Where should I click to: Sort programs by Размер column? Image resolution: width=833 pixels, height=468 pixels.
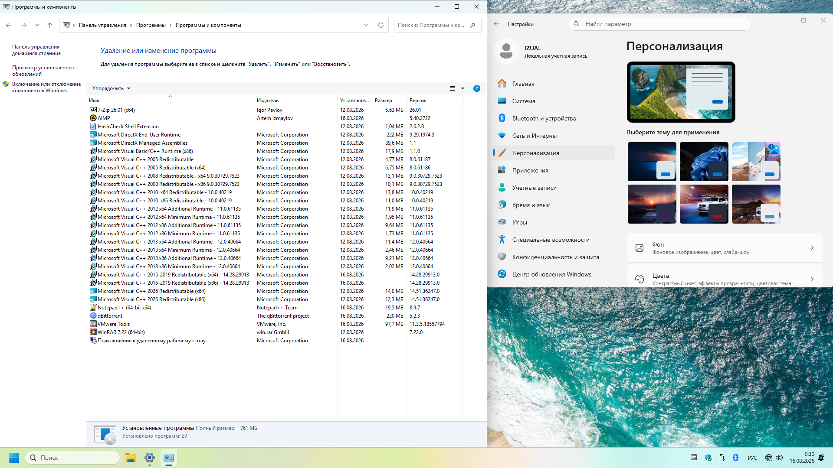(389, 101)
